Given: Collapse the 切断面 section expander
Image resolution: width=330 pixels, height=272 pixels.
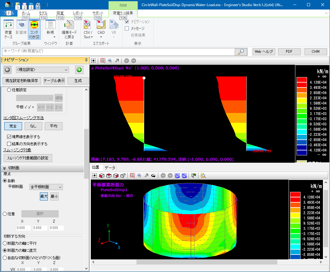Looking at the screenshot, I should click(x=5, y=168).
